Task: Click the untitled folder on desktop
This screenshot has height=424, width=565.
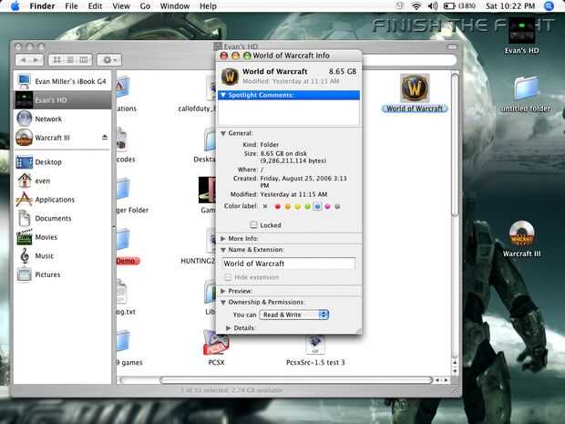Action: click(526, 88)
